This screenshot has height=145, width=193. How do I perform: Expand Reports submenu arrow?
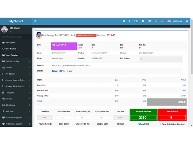pos(29,99)
